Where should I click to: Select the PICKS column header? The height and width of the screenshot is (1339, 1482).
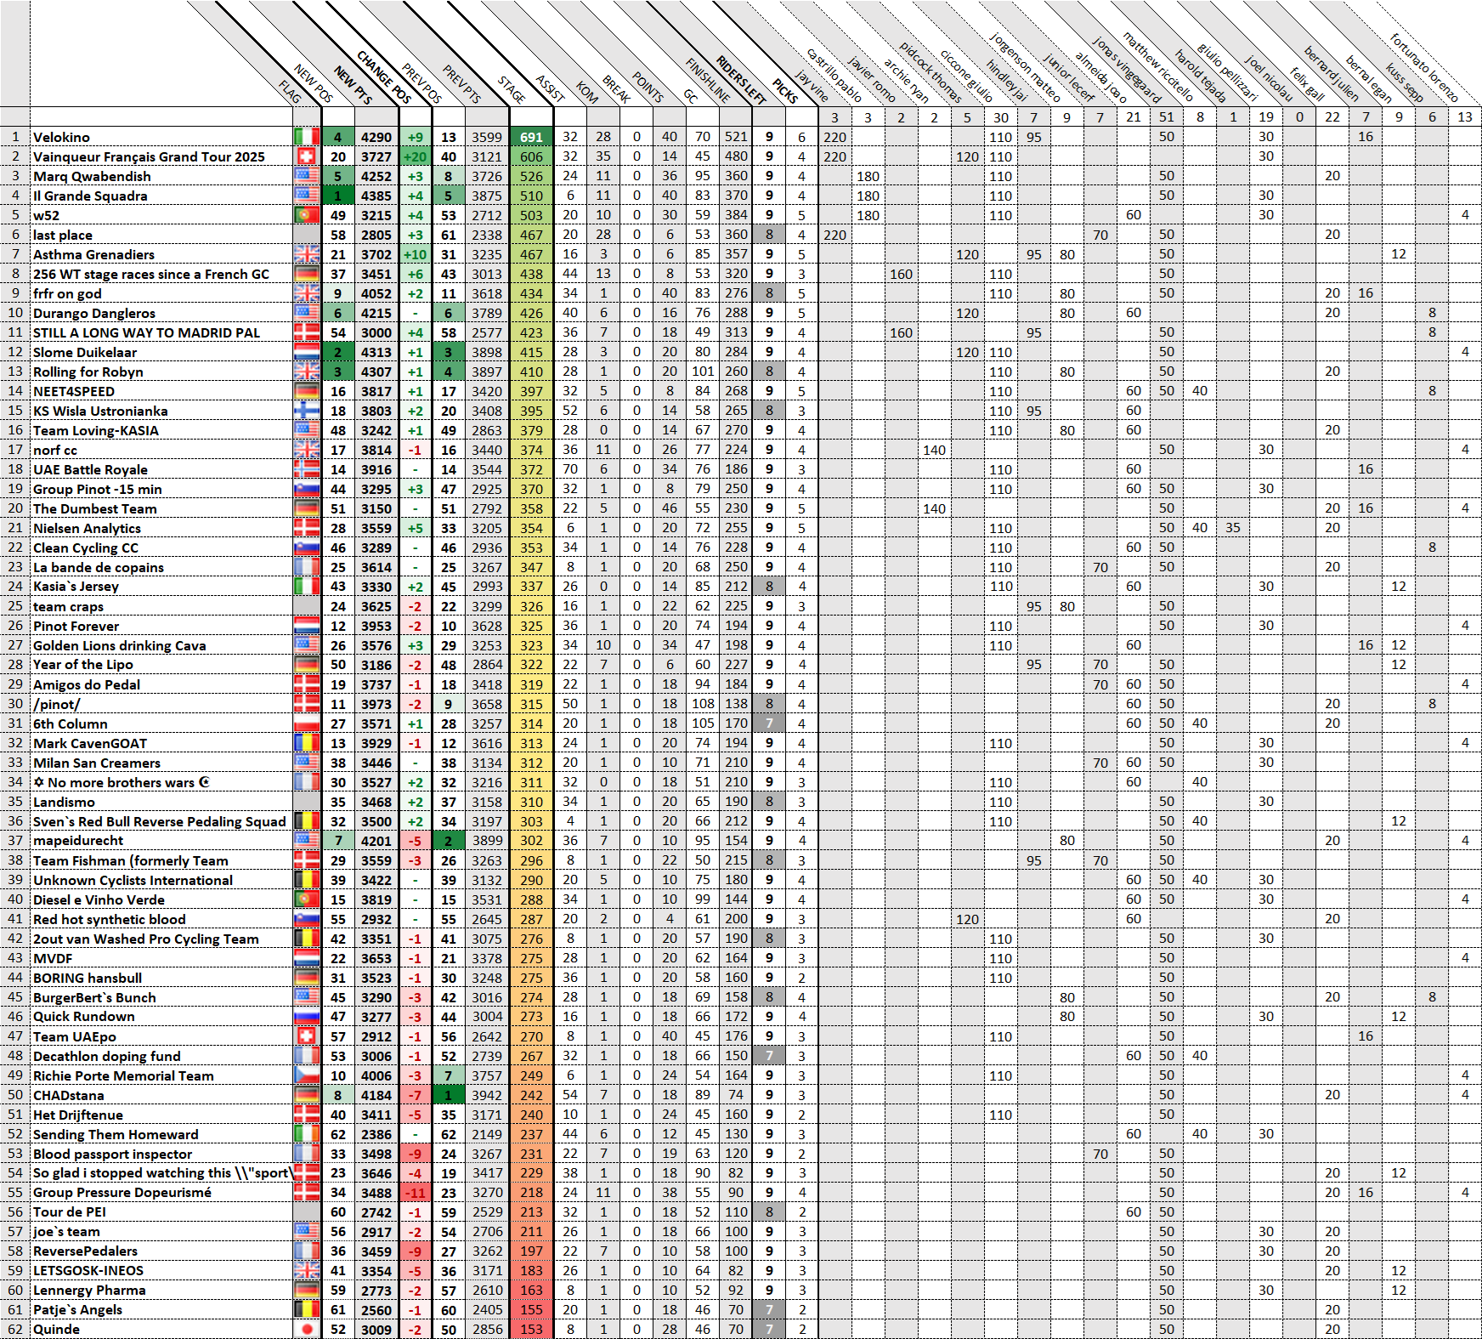point(785,91)
